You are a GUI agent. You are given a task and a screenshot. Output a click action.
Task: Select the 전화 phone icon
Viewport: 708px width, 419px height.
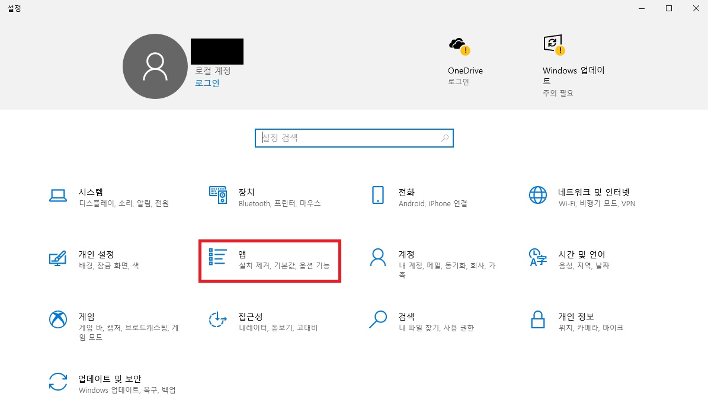point(378,195)
